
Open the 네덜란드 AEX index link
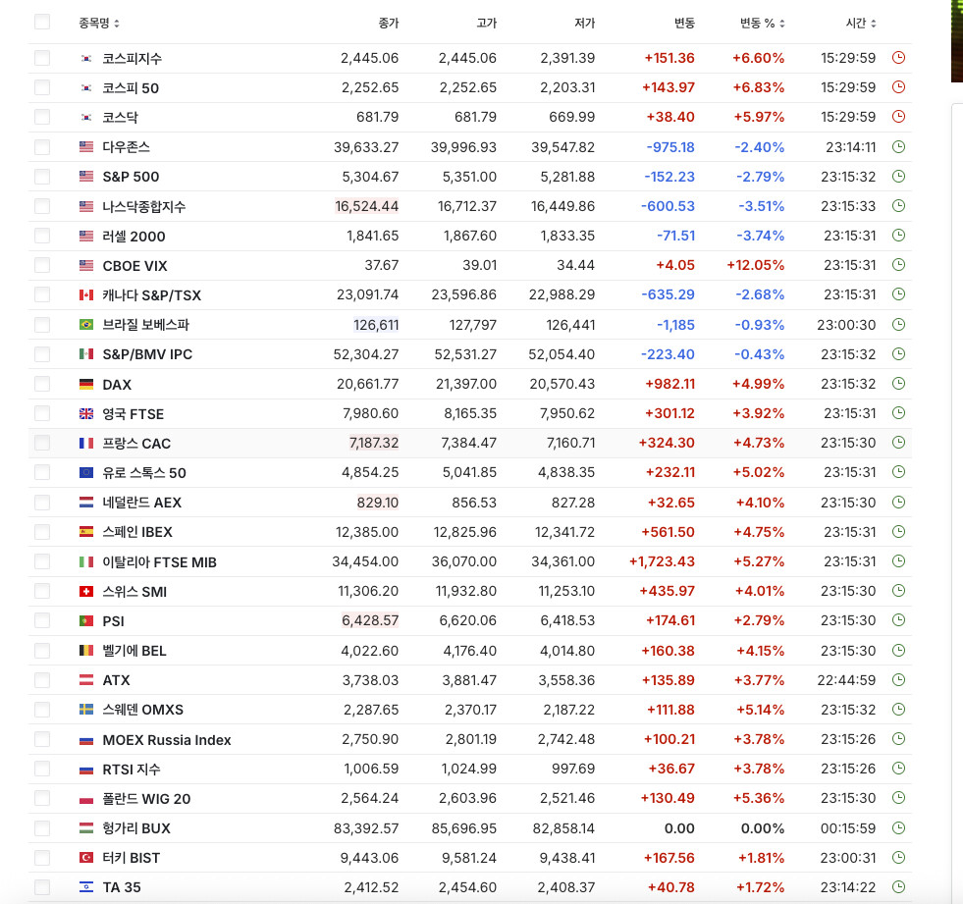[142, 503]
